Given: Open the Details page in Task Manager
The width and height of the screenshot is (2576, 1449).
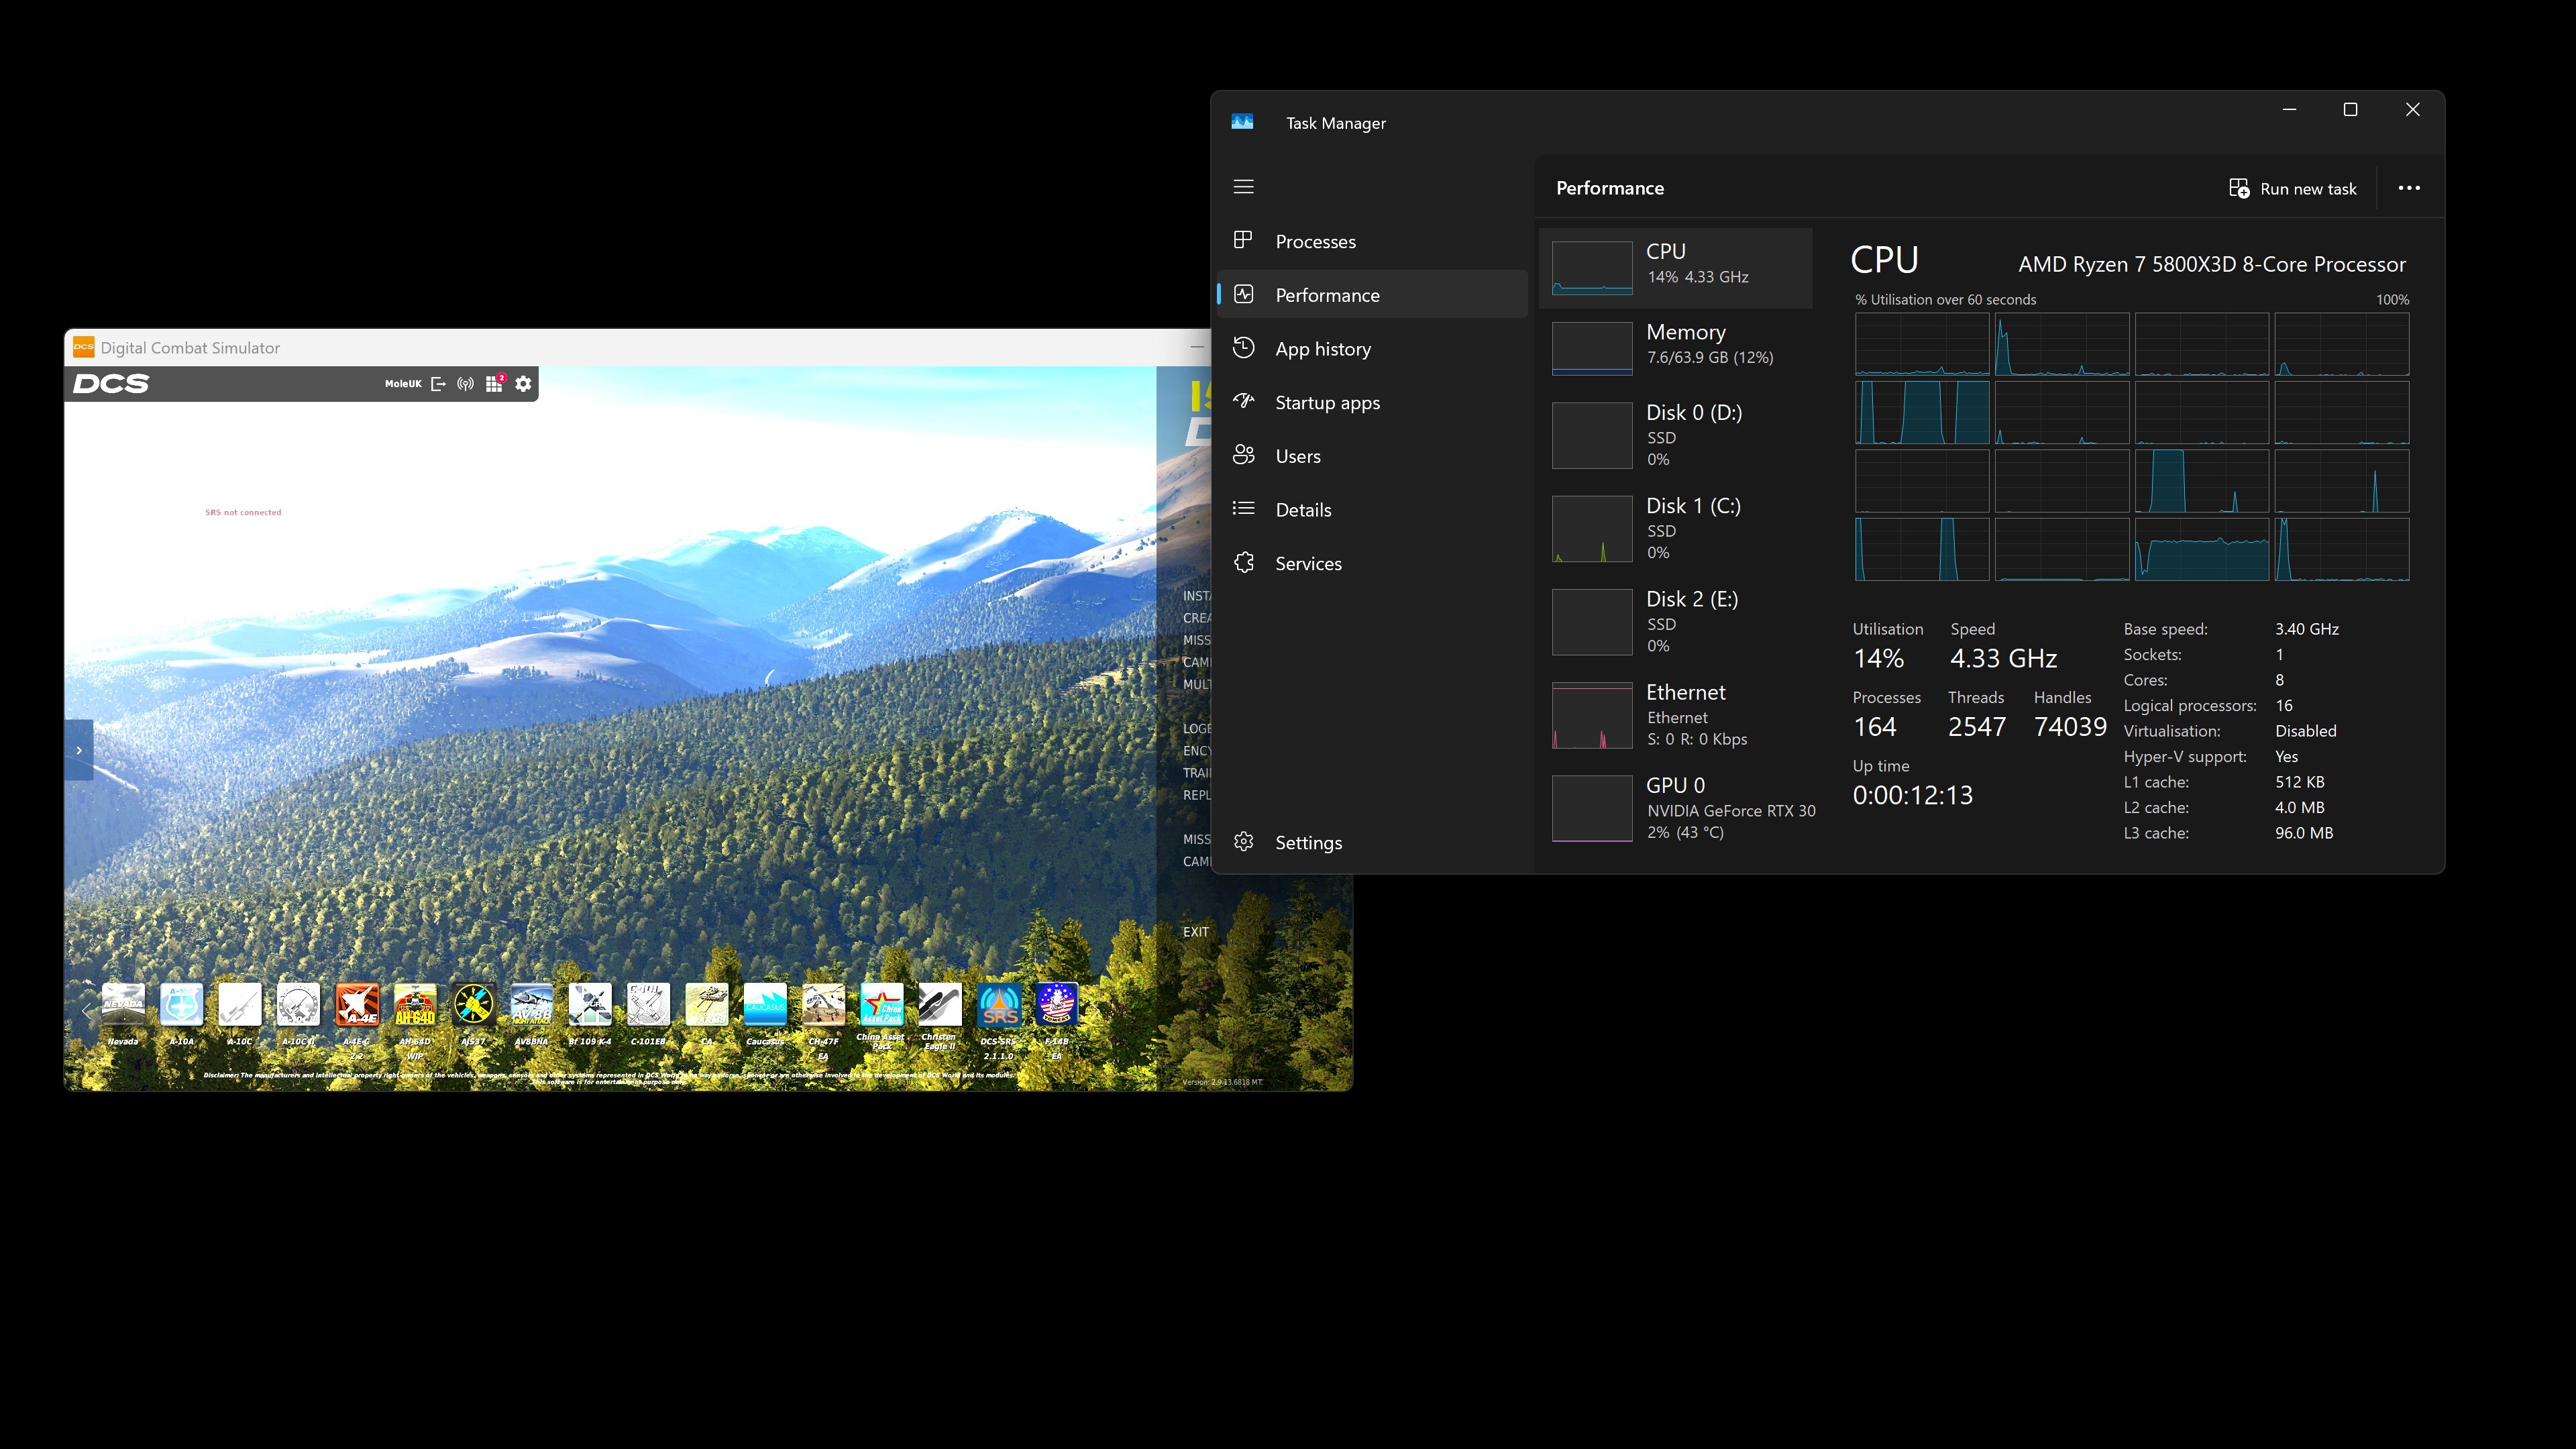Looking at the screenshot, I should pyautogui.click(x=1371, y=510).
